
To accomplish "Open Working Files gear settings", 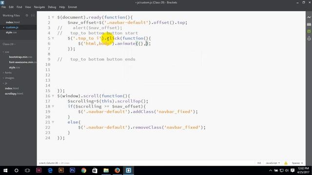I will point(27,15).
